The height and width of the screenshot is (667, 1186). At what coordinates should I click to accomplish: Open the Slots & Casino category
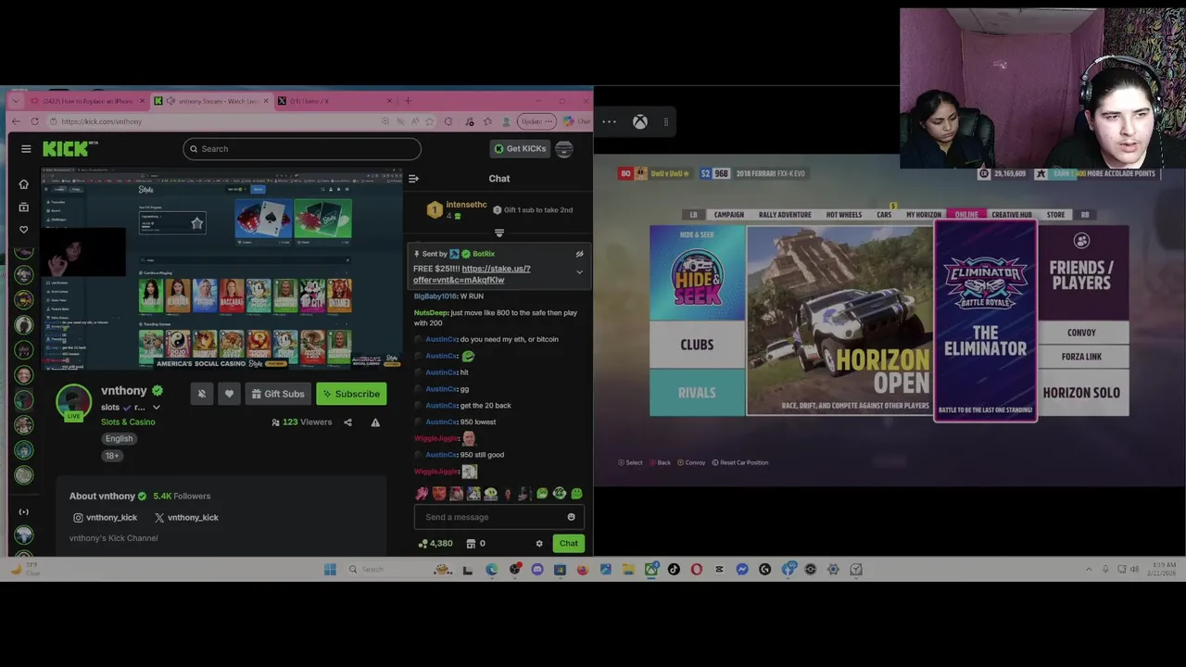point(128,422)
